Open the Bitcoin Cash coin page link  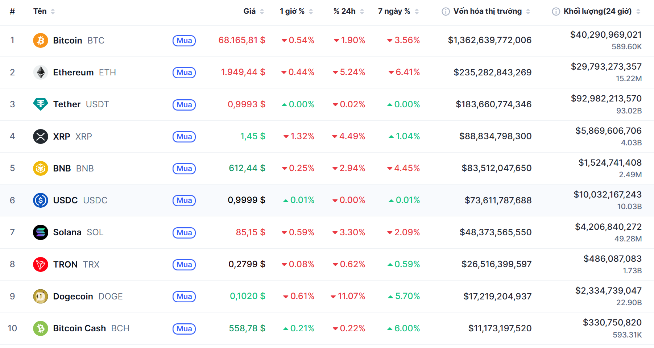(79, 328)
